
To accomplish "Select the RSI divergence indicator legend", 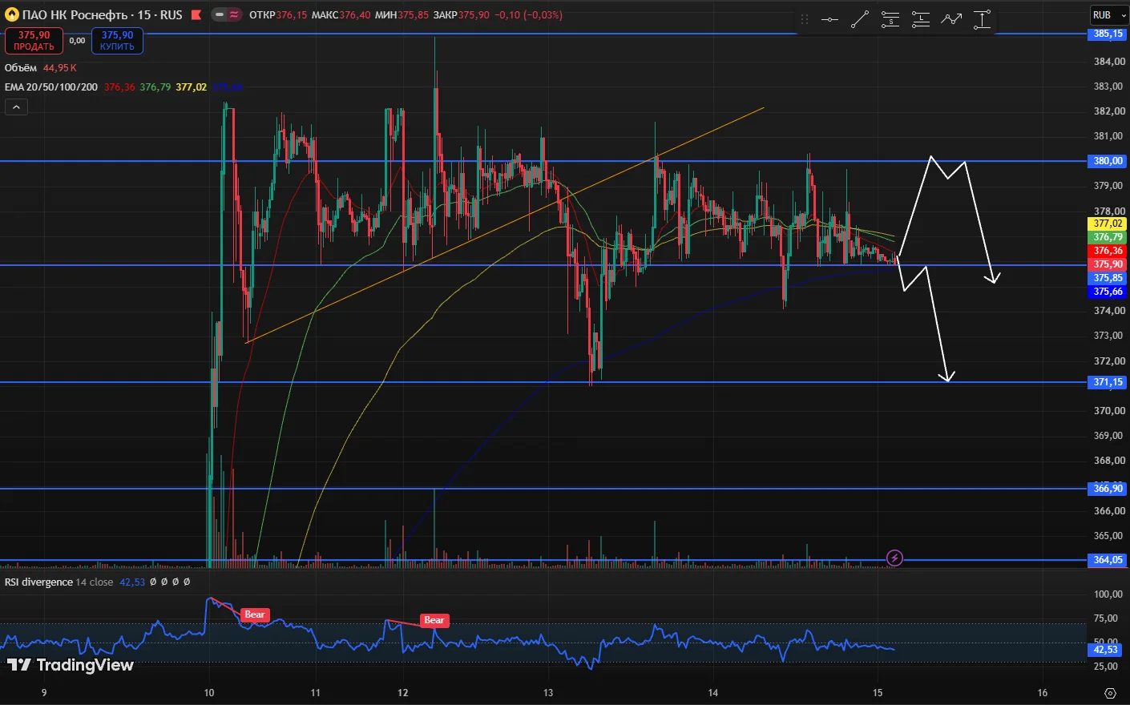I will (x=38, y=582).
